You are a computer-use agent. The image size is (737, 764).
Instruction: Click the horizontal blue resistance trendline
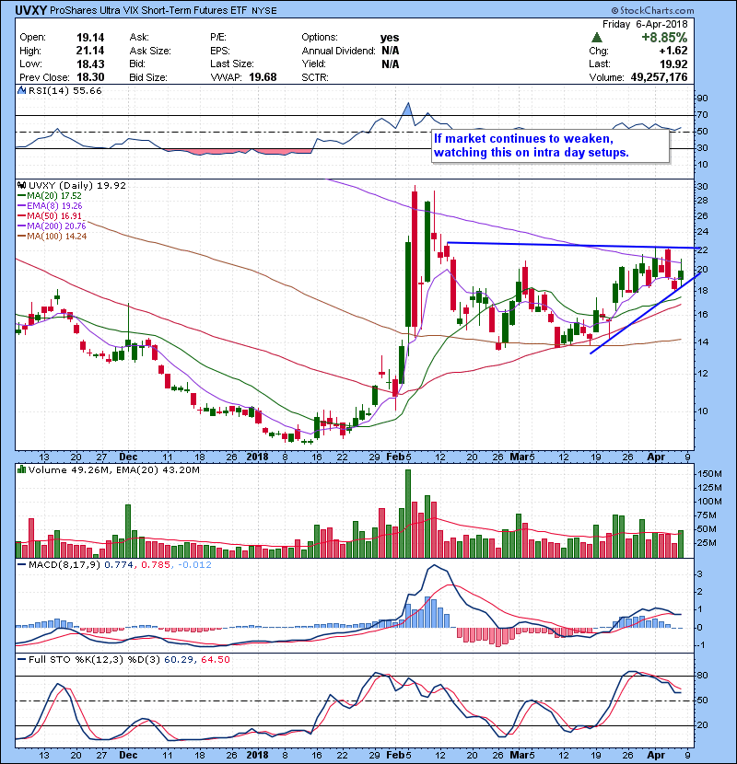tap(553, 245)
